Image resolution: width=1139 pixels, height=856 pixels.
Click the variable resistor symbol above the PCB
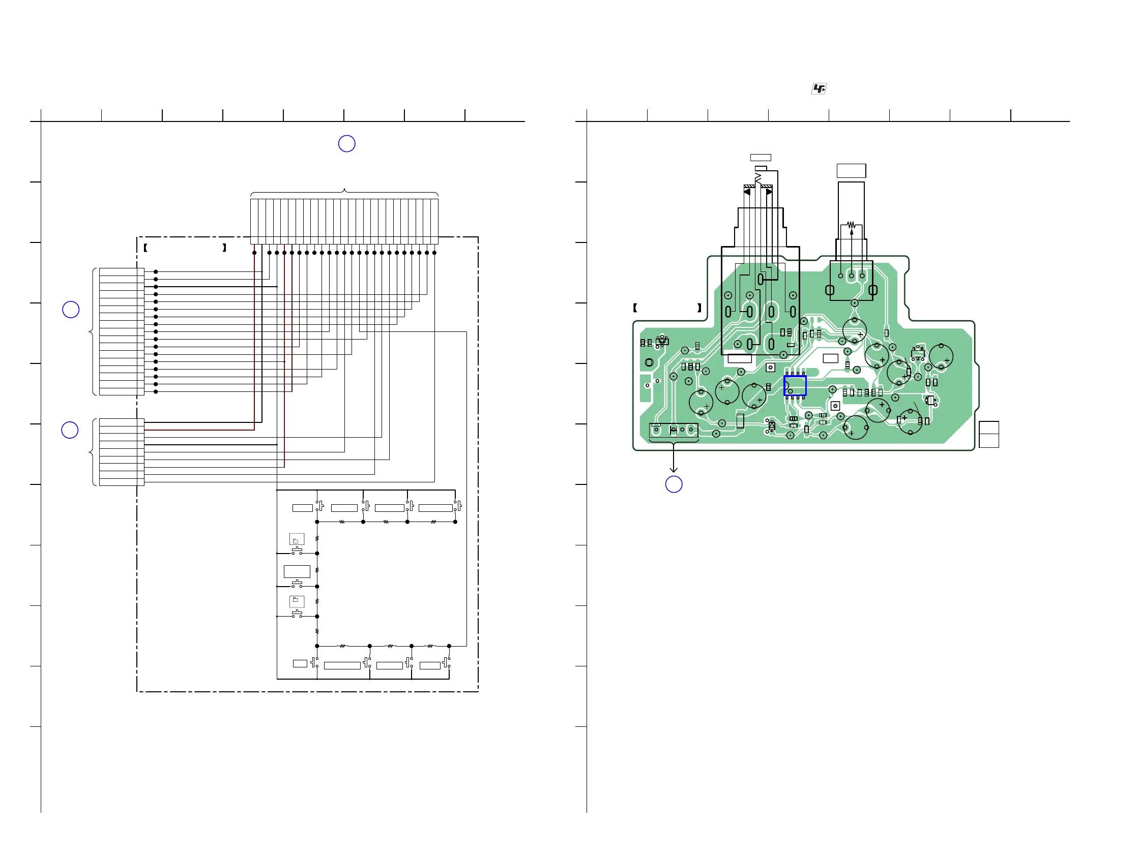(x=851, y=225)
